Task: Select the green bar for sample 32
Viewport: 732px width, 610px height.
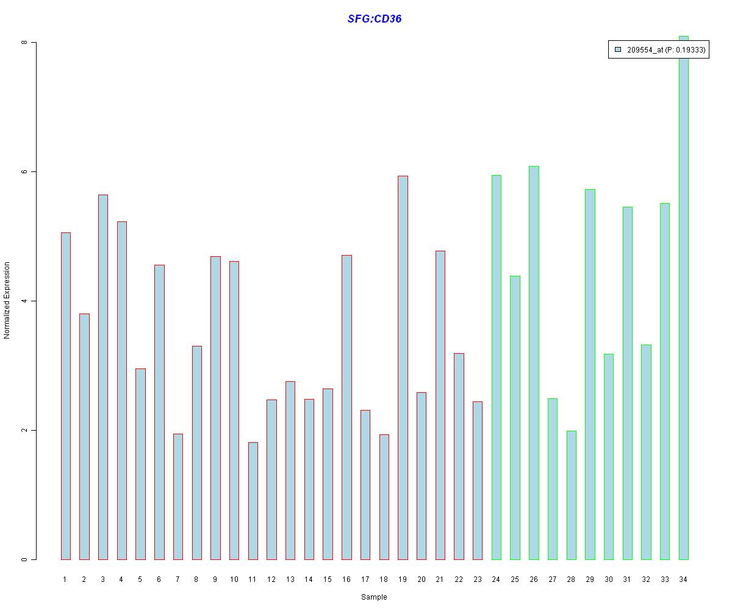Action: [x=646, y=452]
